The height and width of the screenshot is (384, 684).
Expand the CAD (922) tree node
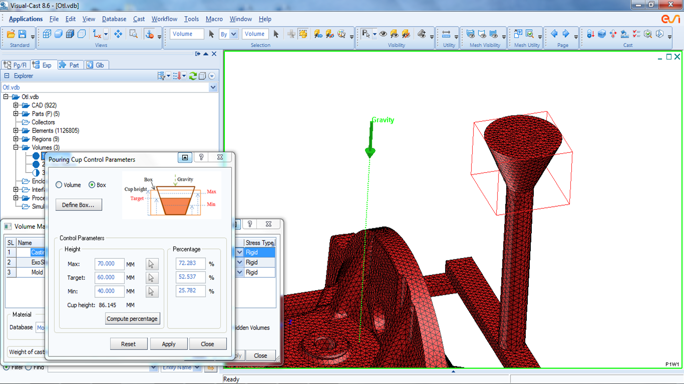[x=16, y=106]
